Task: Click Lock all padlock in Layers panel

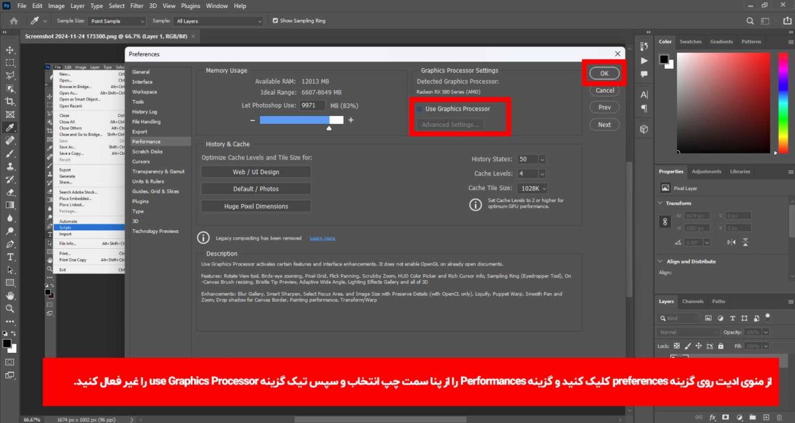Action: [721, 346]
